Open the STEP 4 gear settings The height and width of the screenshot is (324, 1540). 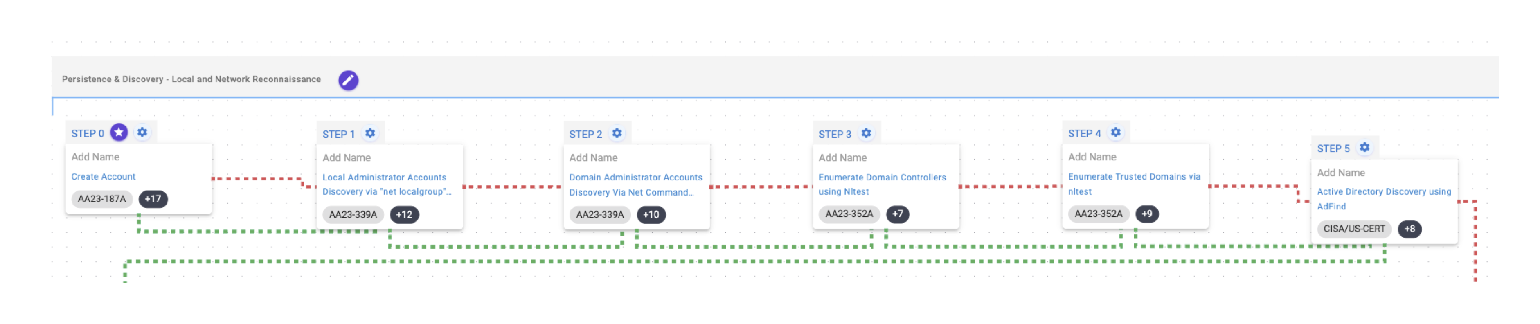point(1116,133)
